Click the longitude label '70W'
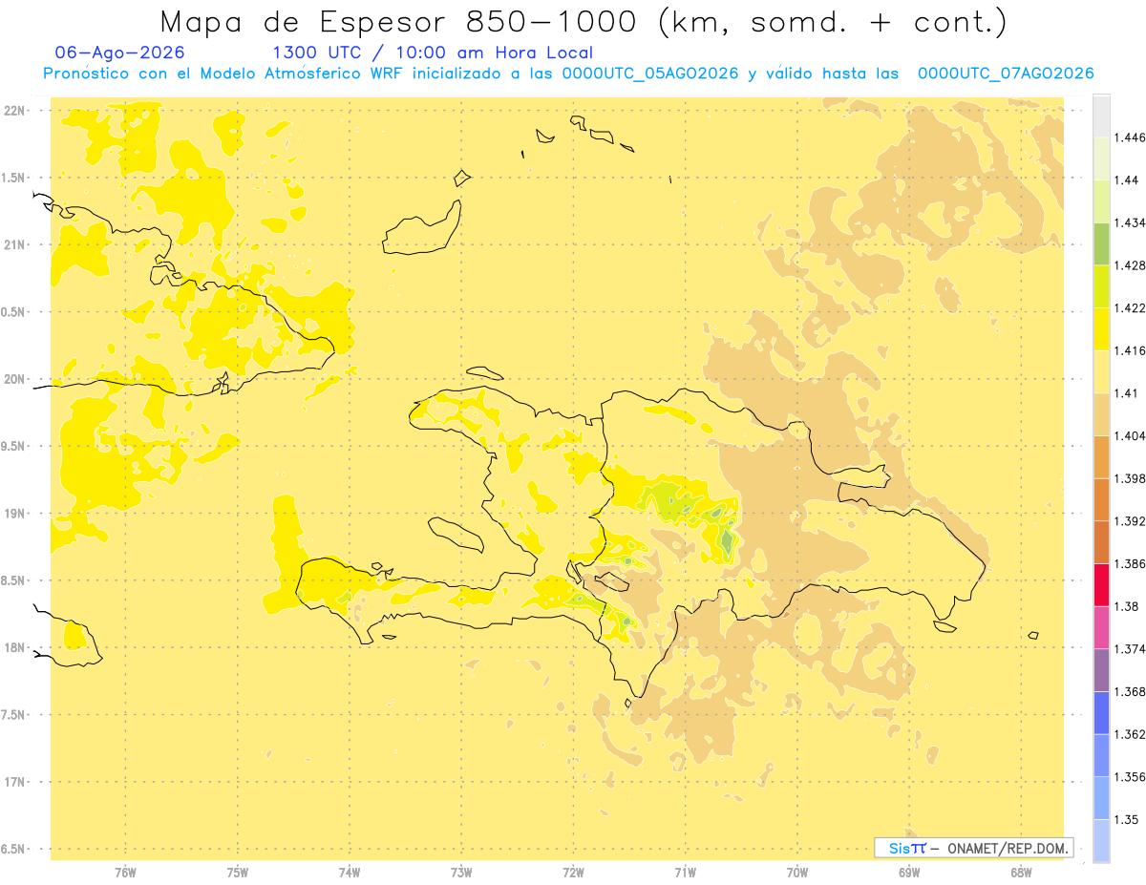The height and width of the screenshot is (885, 1146). point(797,873)
